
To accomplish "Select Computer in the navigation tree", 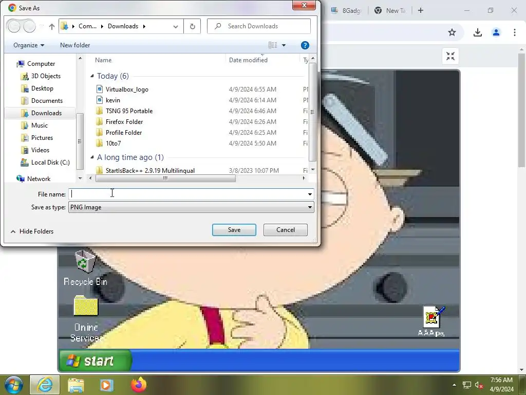I will point(41,64).
